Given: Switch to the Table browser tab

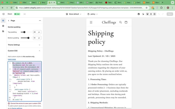Looking at the screenshot, I should click(x=109, y=3).
